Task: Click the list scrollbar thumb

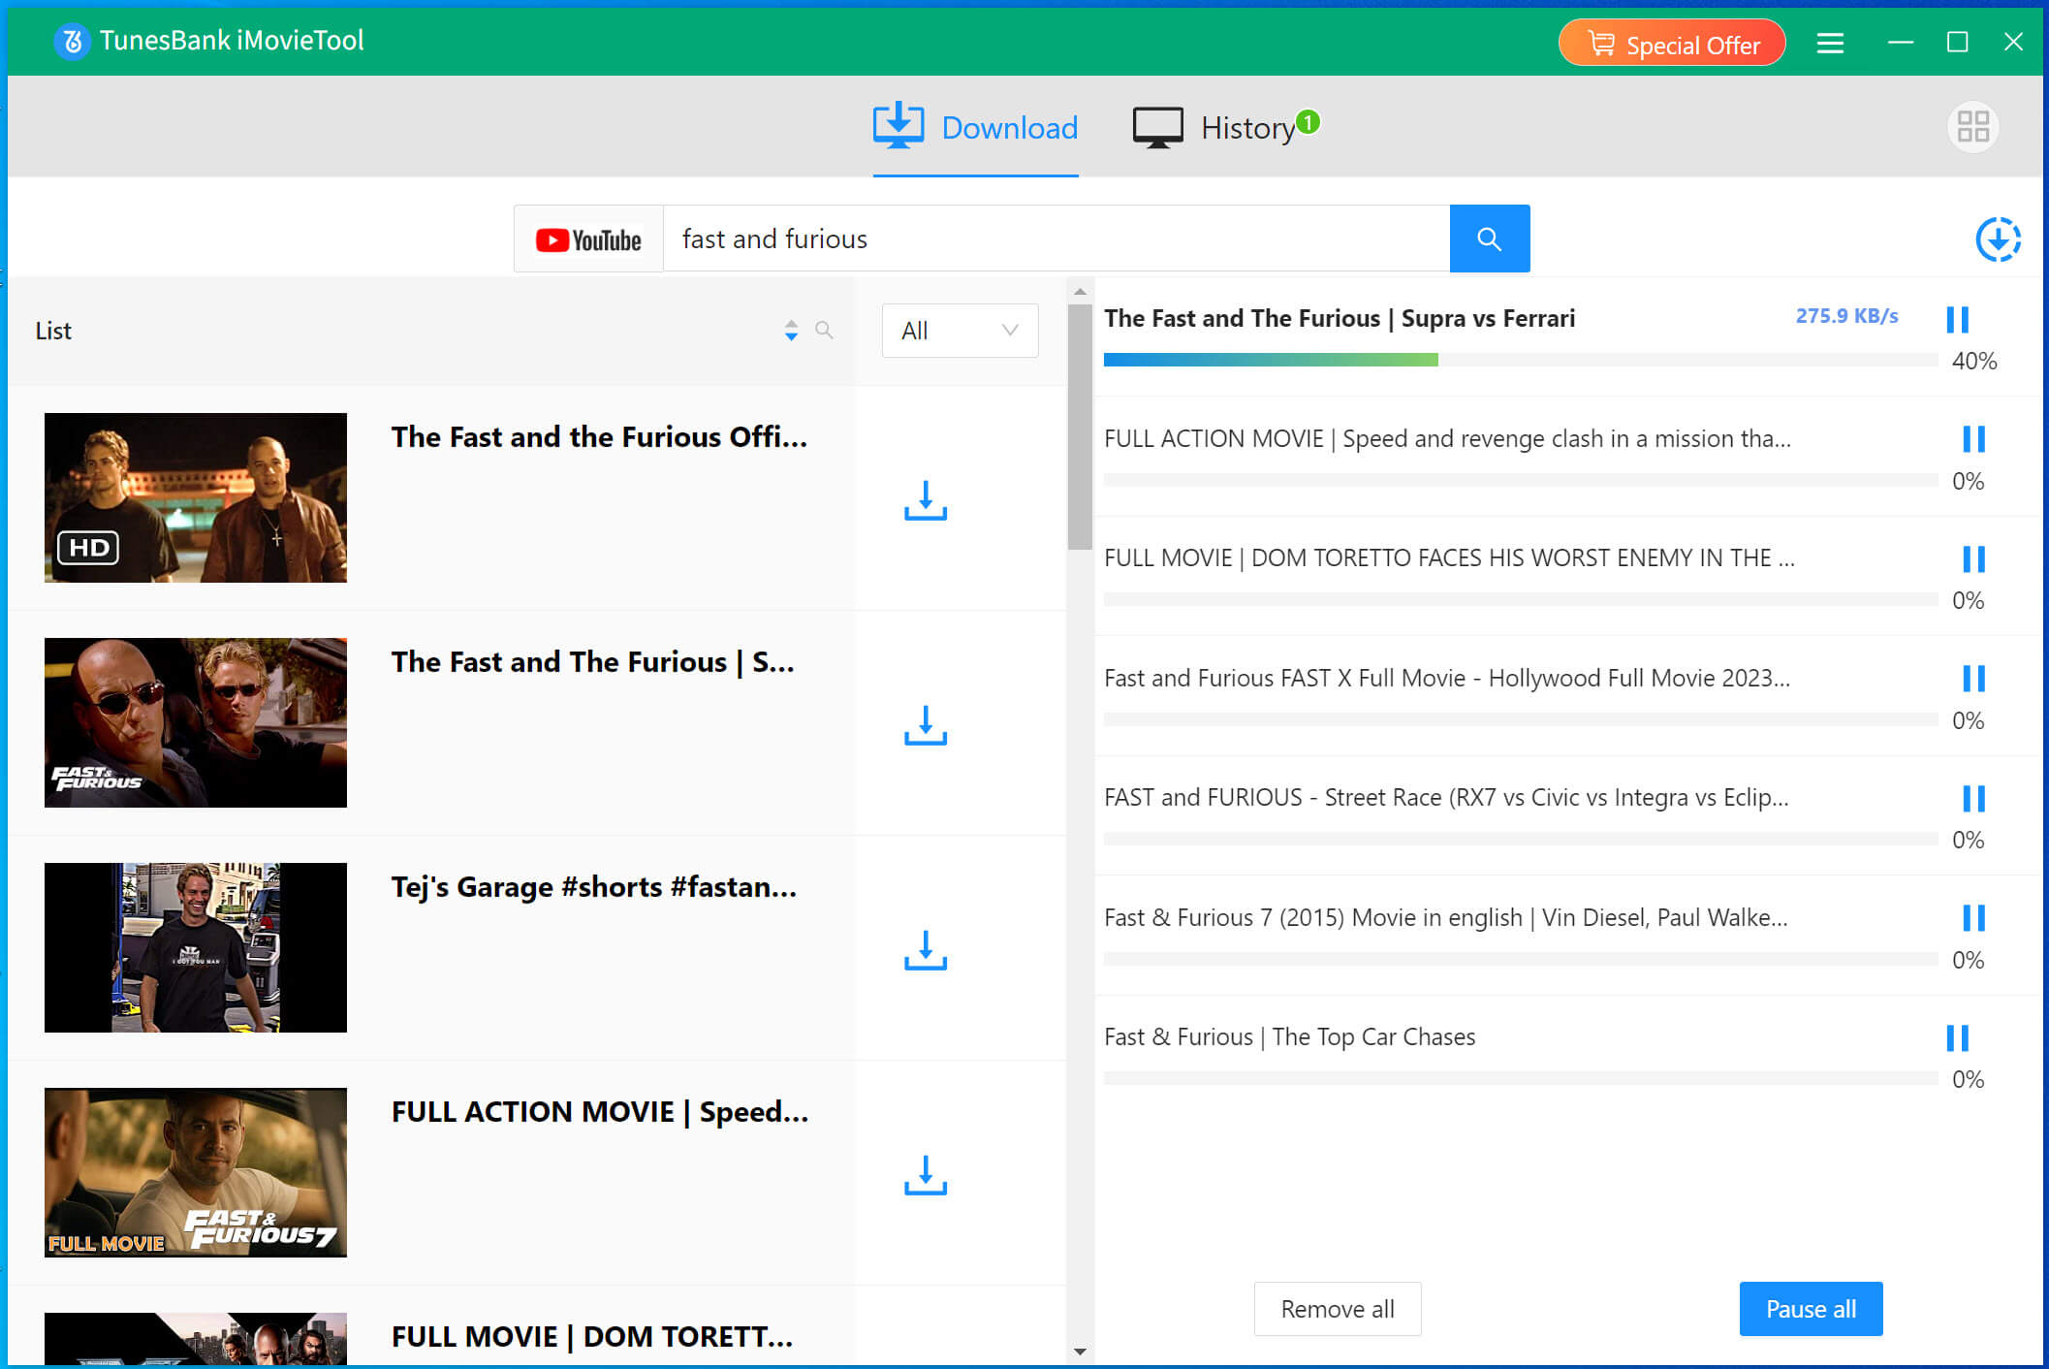Action: pos(1080,427)
